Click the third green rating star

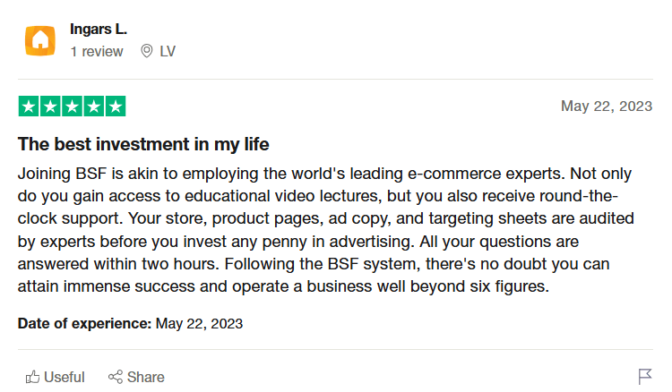72,107
